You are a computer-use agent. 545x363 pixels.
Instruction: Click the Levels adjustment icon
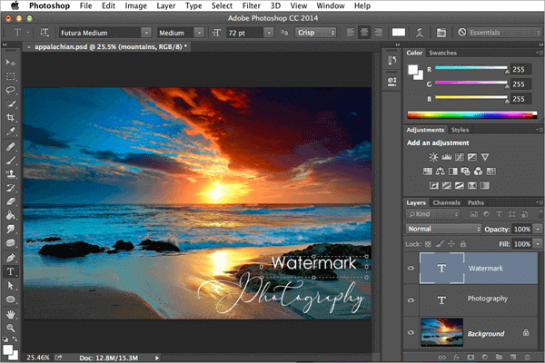pyautogui.click(x=446, y=157)
